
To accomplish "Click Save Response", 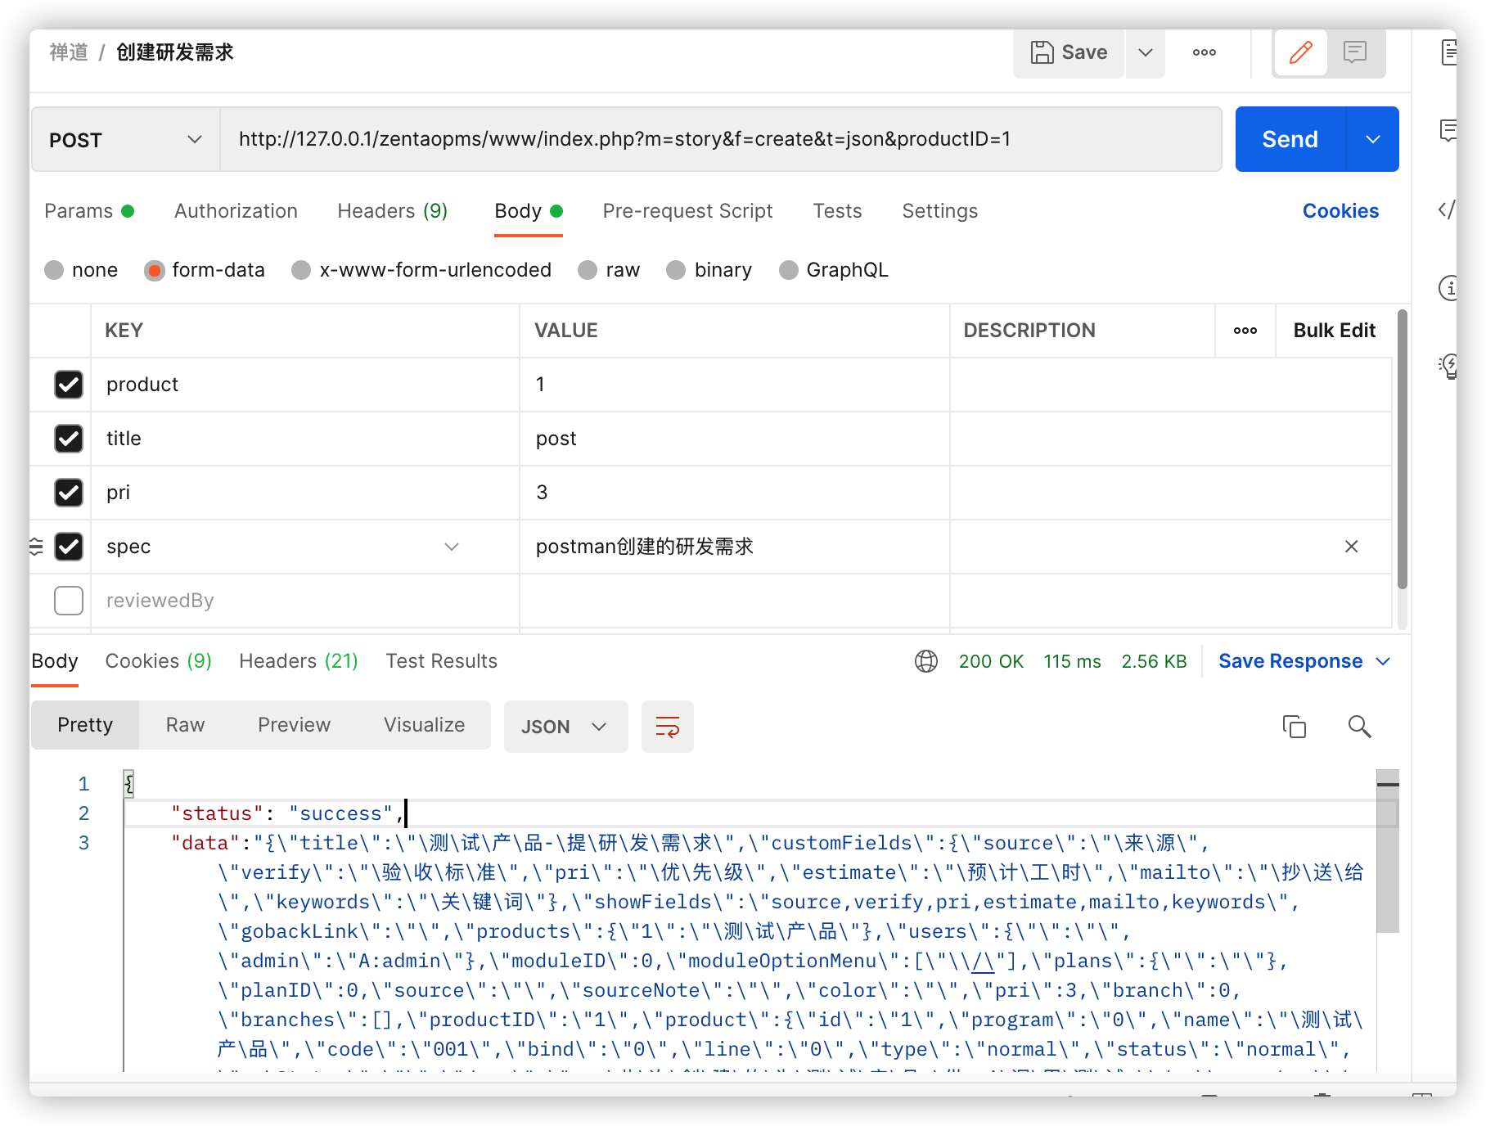I will 1290,661.
